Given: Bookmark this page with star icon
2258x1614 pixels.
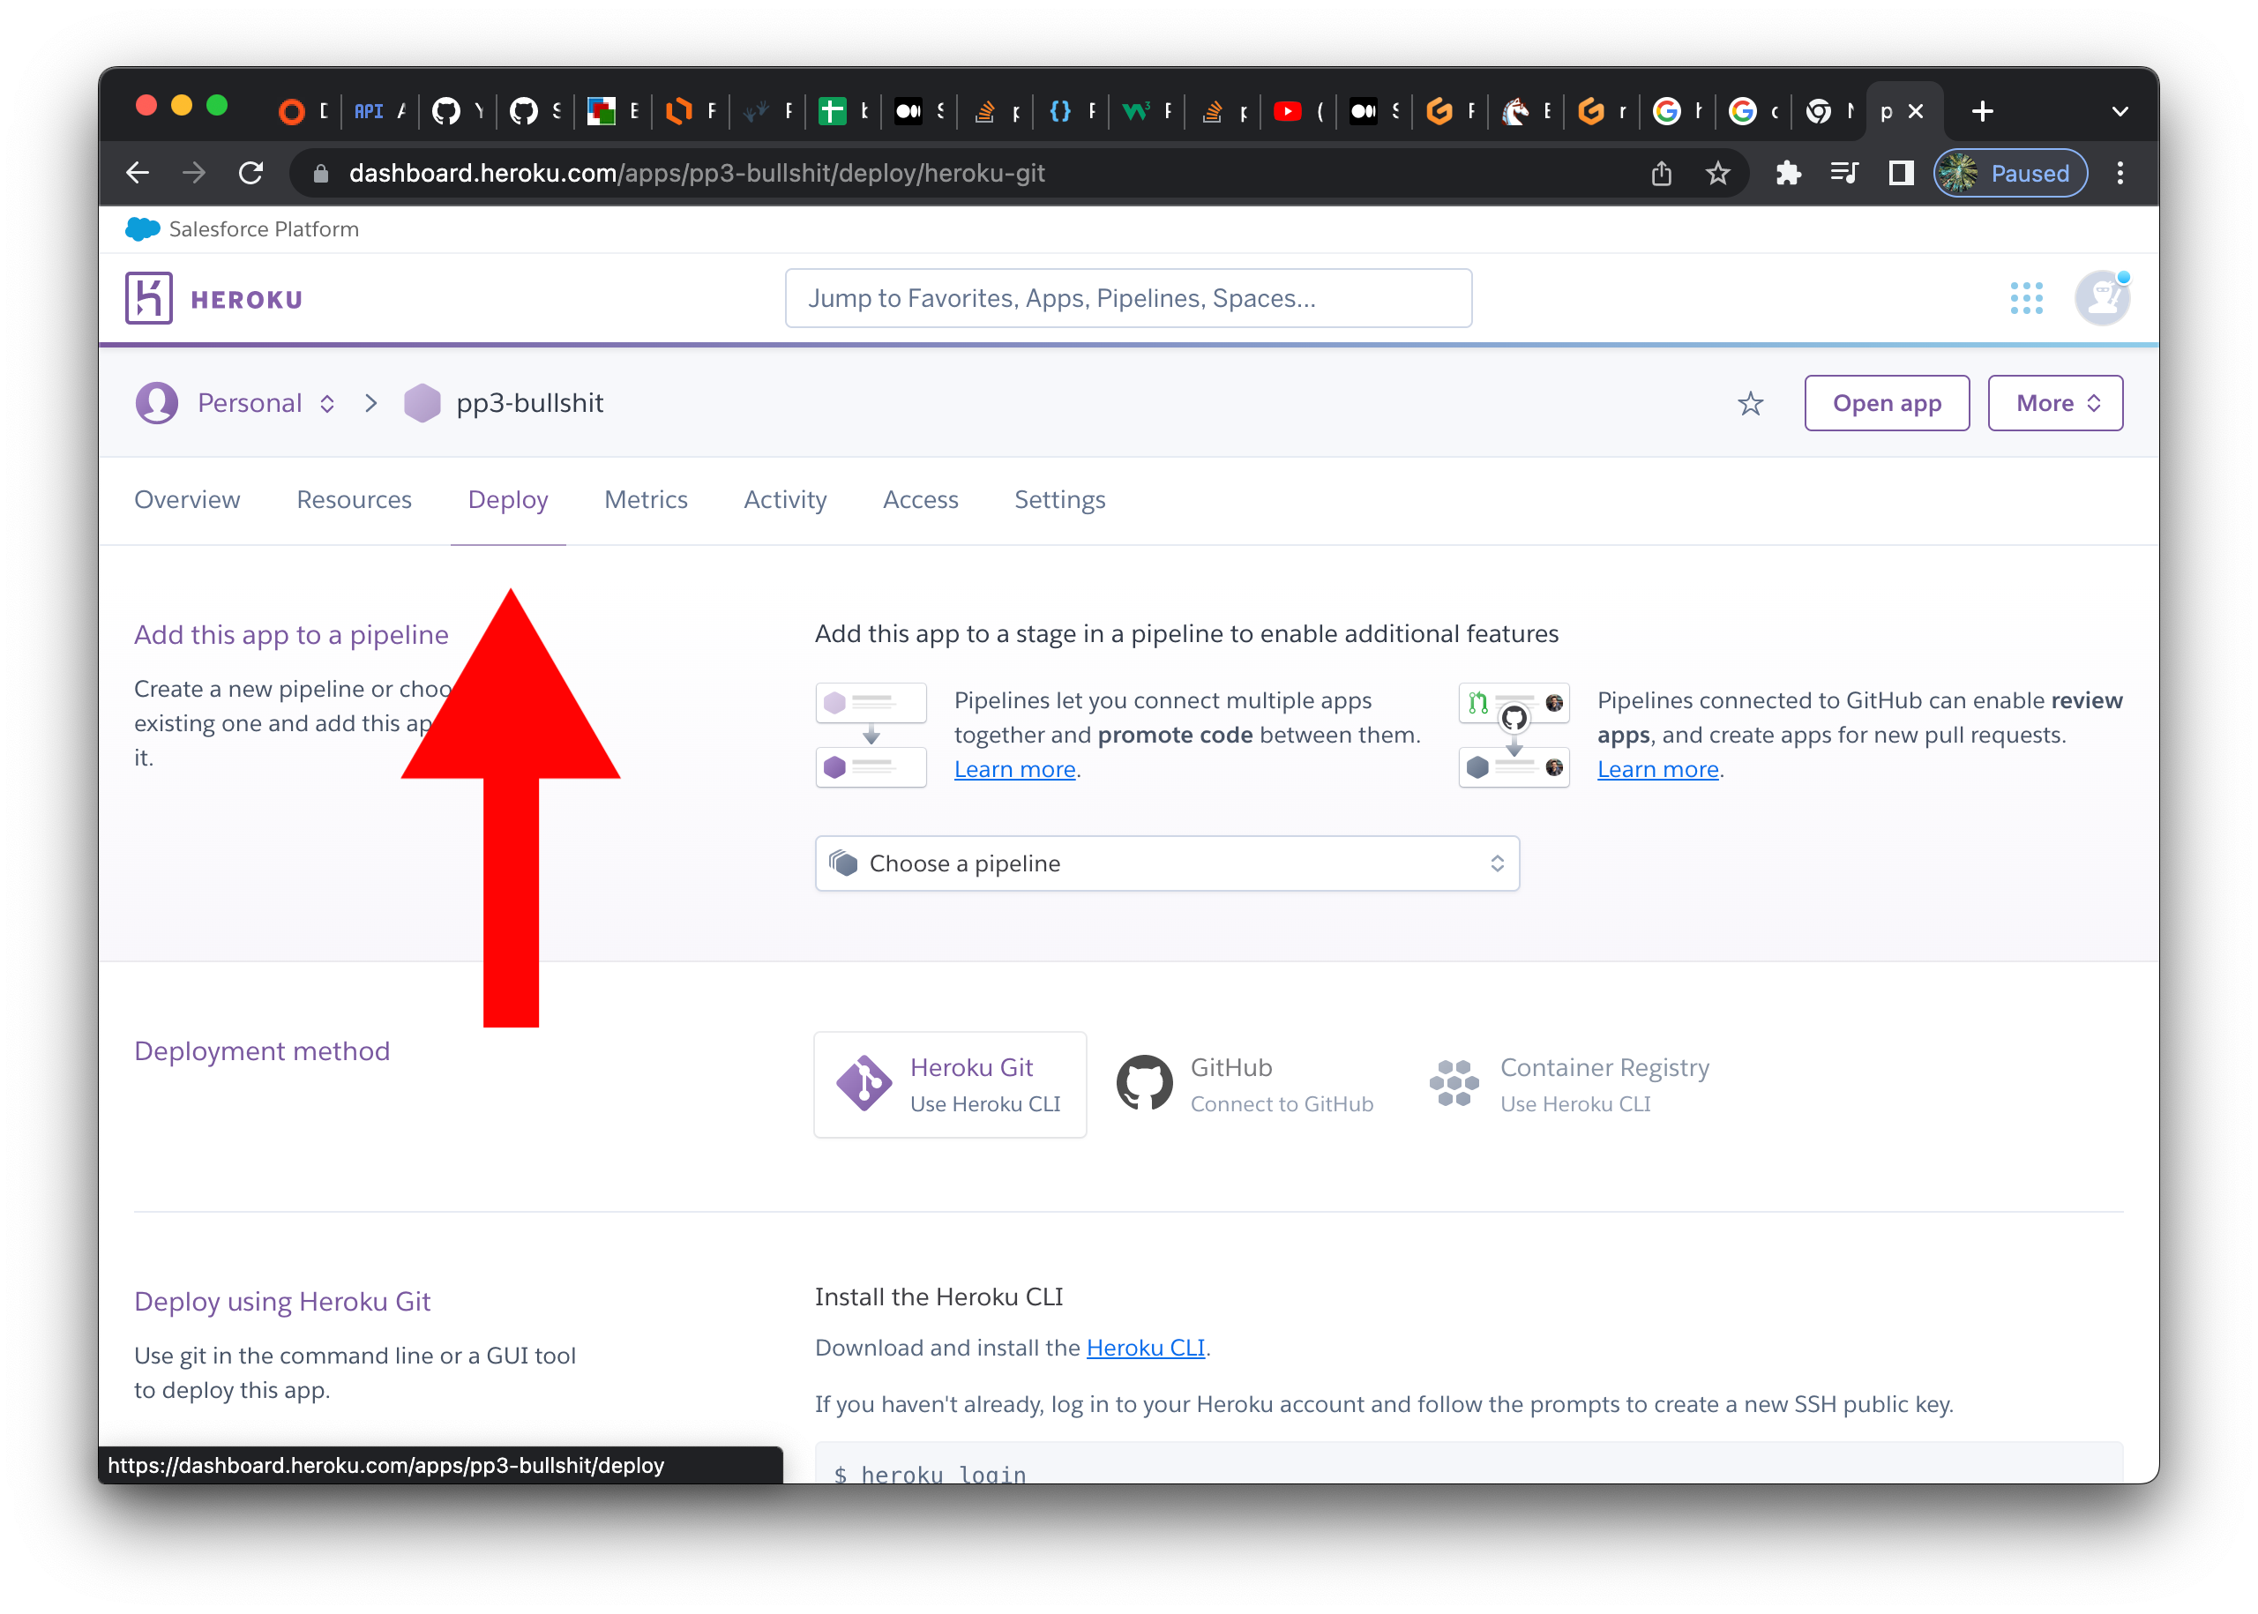Looking at the screenshot, I should [1717, 174].
